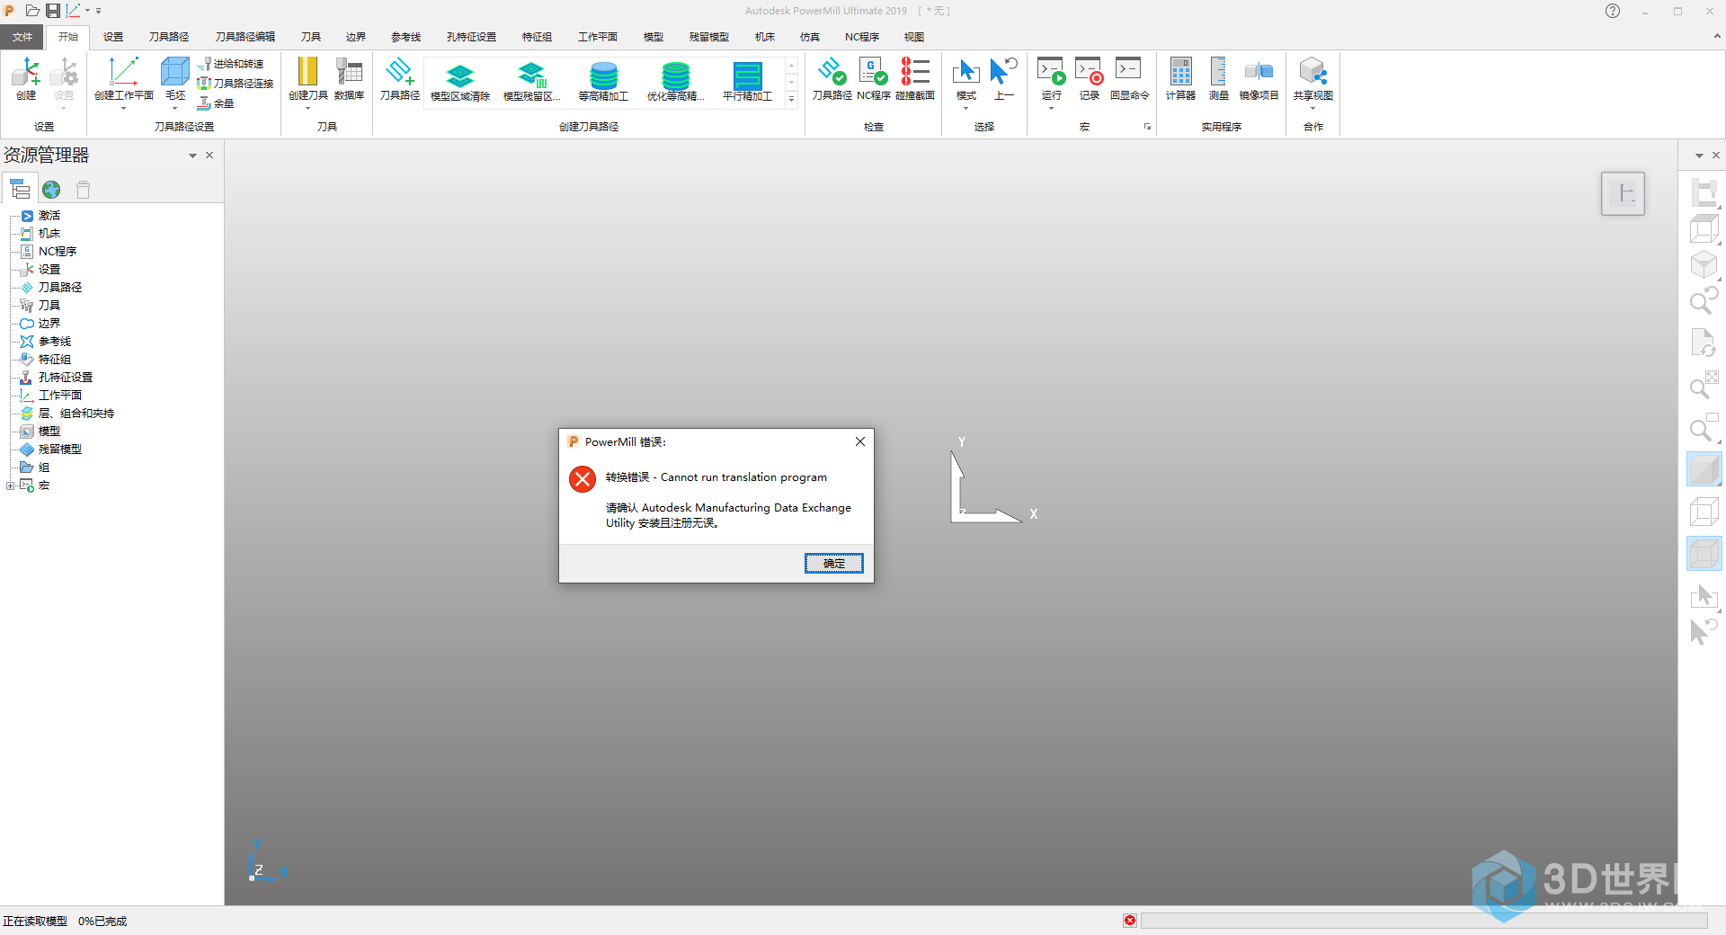Screen dimensions: 1726x935
Task: Click the 镜像项目 icon
Action: pyautogui.click(x=1259, y=79)
